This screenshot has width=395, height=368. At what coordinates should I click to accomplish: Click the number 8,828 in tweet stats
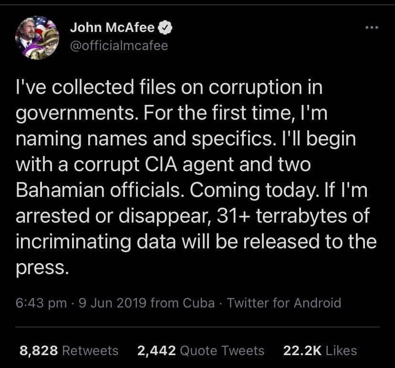click(x=39, y=351)
